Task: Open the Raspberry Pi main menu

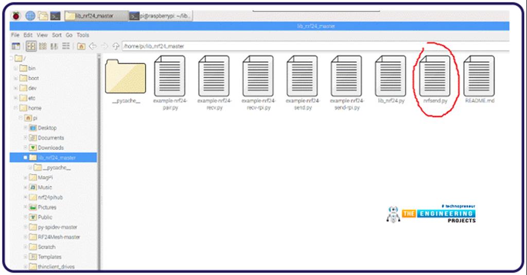Action: point(16,16)
